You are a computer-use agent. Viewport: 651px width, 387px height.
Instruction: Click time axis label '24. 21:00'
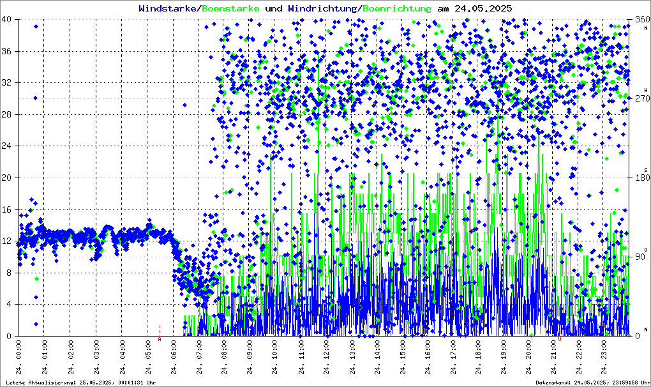pyautogui.click(x=554, y=358)
